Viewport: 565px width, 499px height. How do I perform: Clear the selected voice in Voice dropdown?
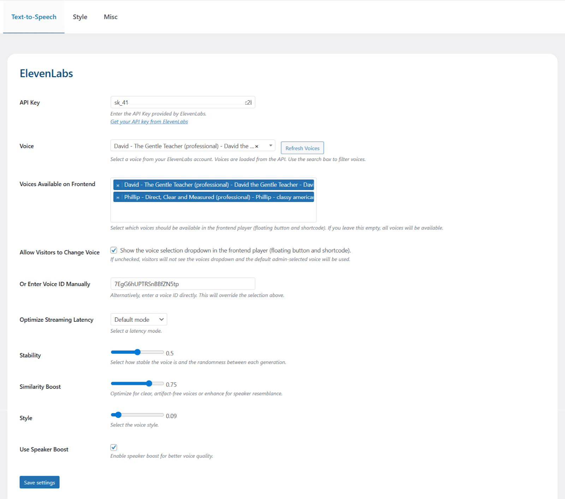(257, 146)
